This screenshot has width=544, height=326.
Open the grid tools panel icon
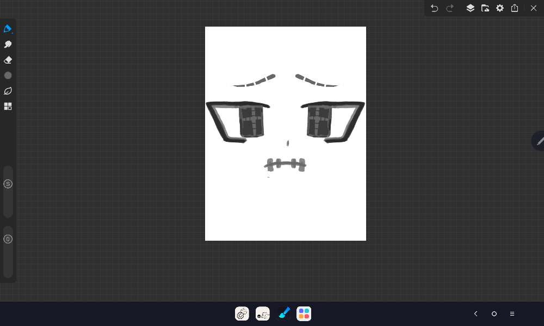point(8,106)
